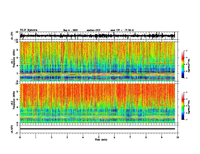Click inside the ch.2 spectrogram plot
The height and width of the screenshot is (154, 200).
(97, 103)
